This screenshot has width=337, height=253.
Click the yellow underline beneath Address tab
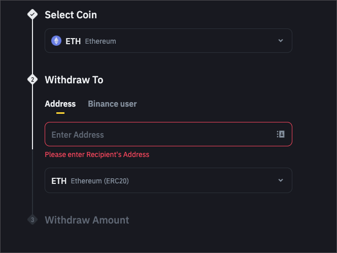(x=60, y=113)
